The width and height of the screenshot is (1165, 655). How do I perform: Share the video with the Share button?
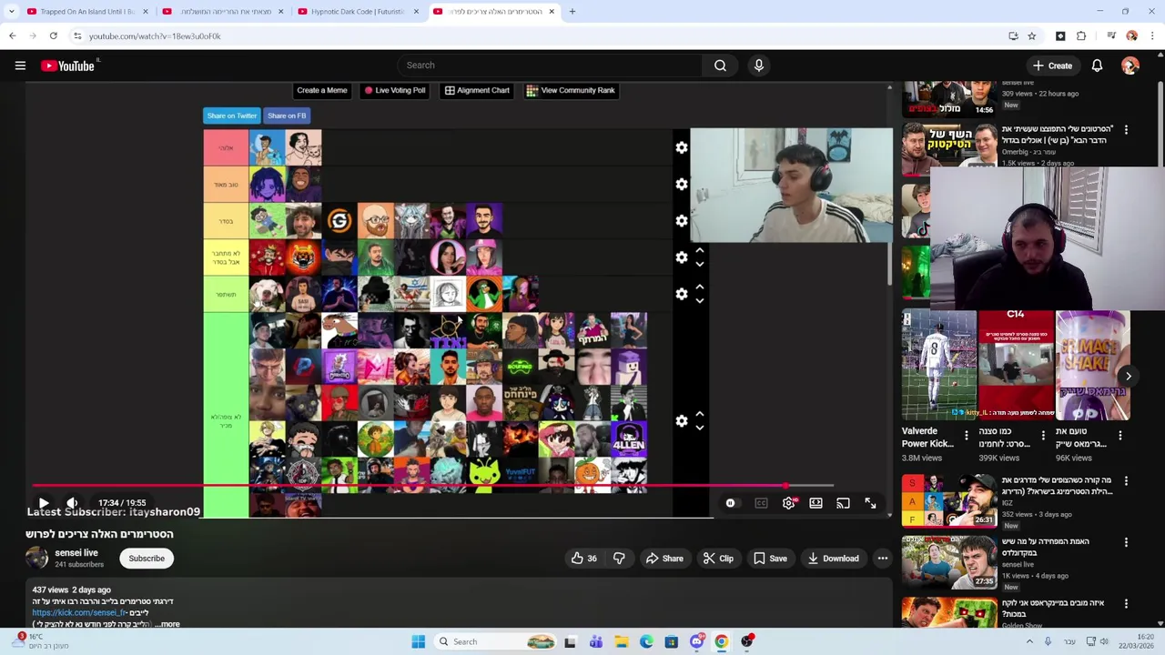tap(664, 559)
